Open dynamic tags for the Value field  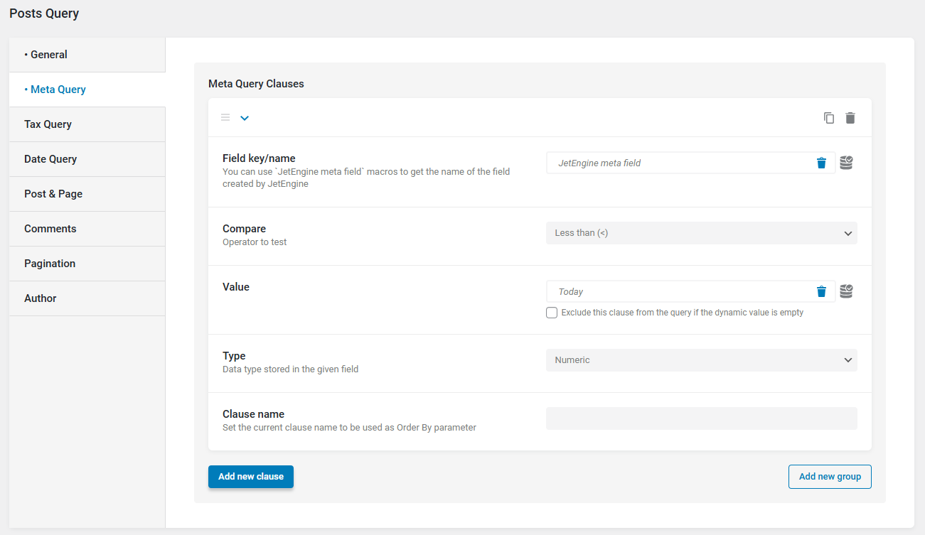pos(846,291)
